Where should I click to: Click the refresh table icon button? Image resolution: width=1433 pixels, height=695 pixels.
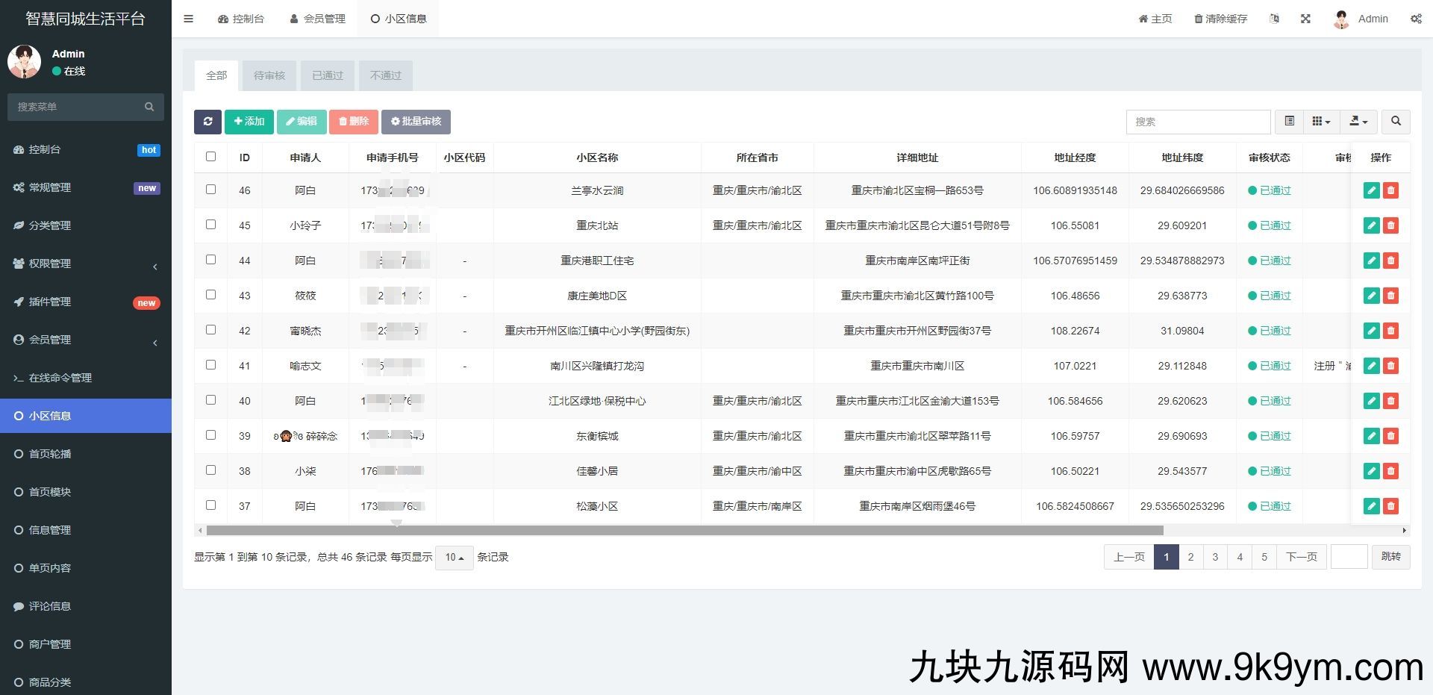[x=207, y=122]
